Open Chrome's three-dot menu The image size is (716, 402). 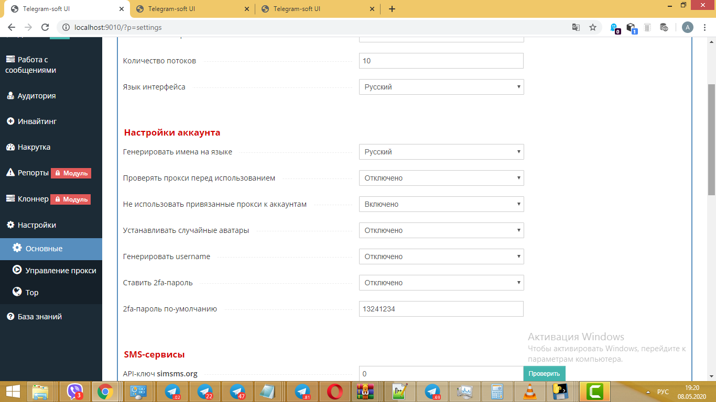(705, 27)
